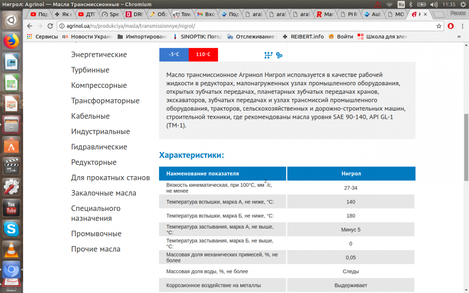469x293 pixels.
Task: Click the gears icon beside 110°C
Action: pyautogui.click(x=279, y=55)
